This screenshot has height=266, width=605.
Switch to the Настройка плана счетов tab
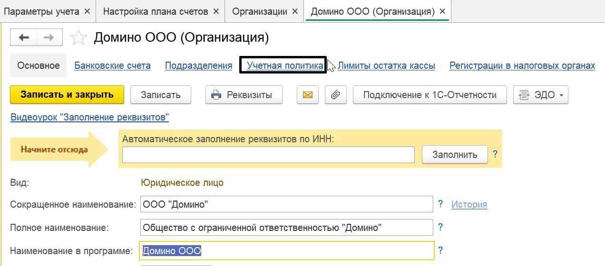156,11
